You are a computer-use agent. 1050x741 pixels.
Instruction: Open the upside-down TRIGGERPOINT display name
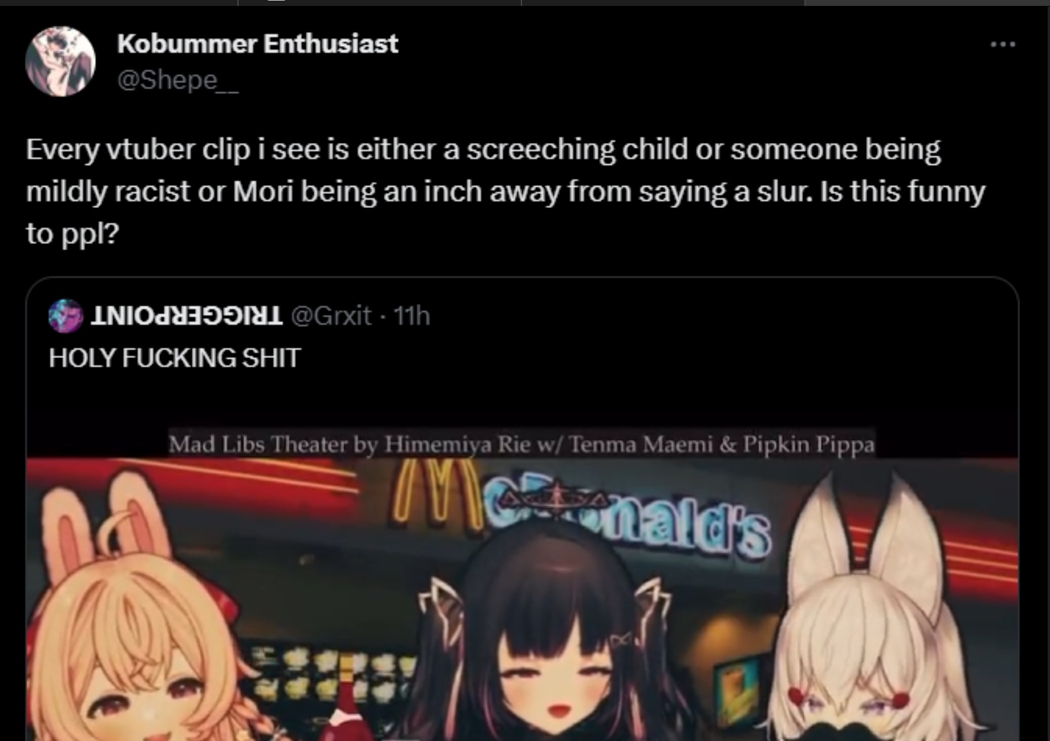[x=187, y=316]
